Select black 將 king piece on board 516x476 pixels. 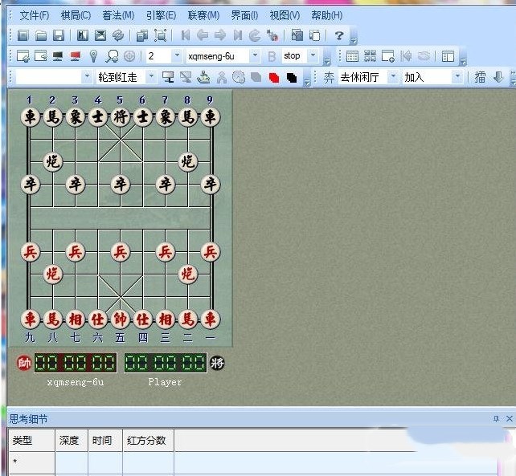pos(120,116)
